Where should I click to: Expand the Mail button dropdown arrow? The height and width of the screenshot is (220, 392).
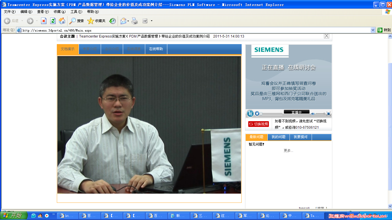tap(128, 21)
